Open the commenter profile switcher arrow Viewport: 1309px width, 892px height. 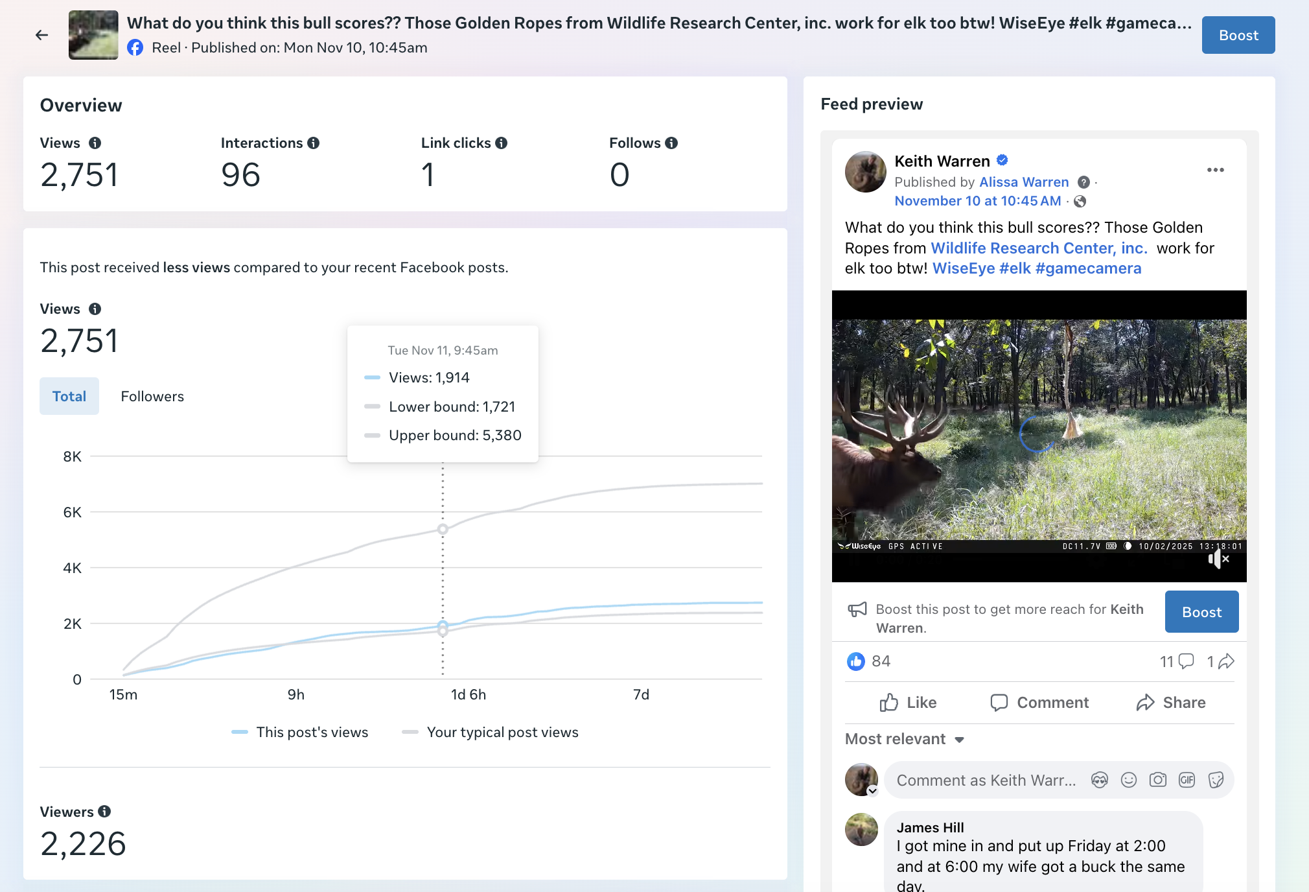click(873, 790)
